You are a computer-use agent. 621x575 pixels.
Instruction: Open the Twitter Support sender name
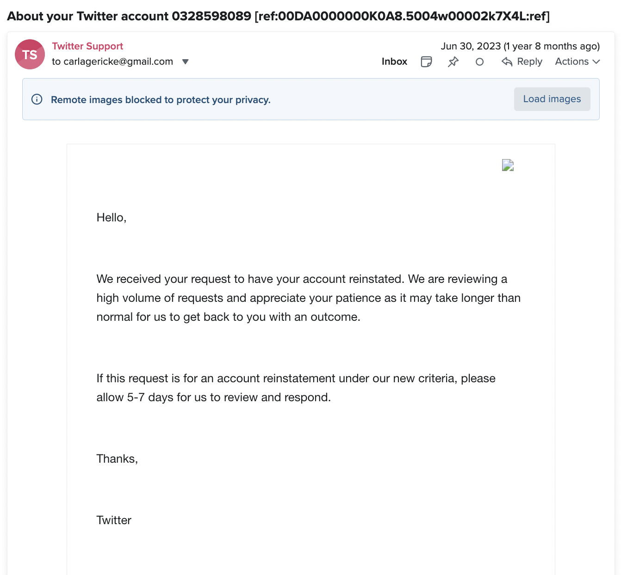click(x=87, y=46)
